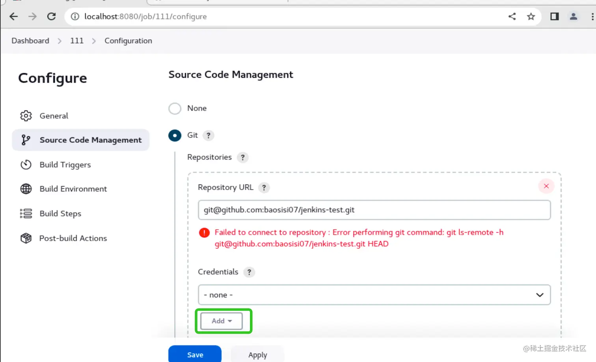
Task: Click the browser forward arrow
Action: [32, 17]
